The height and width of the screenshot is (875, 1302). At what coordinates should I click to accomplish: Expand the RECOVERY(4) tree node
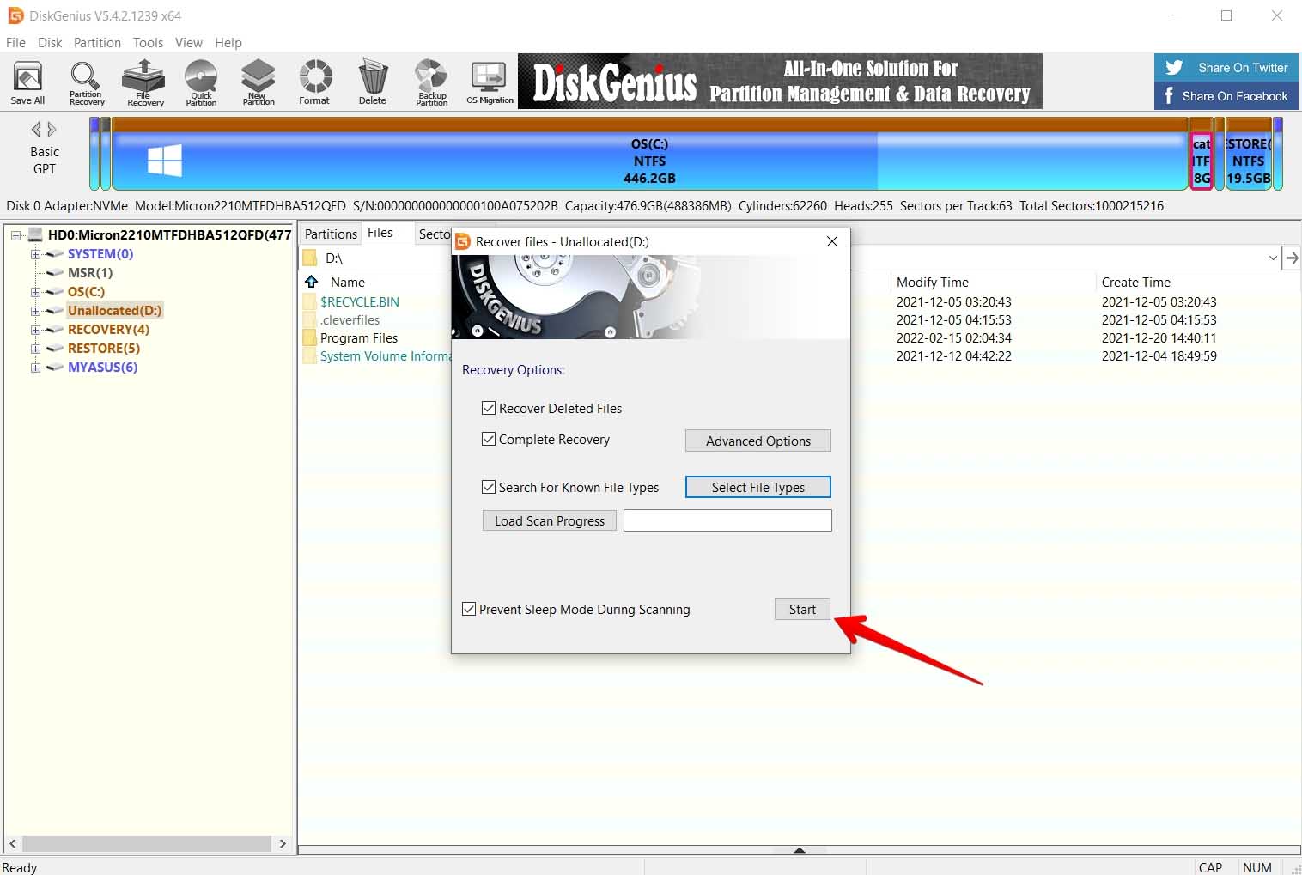tap(35, 330)
